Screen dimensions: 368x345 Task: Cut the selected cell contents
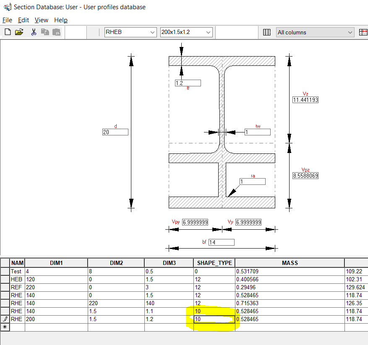33,32
